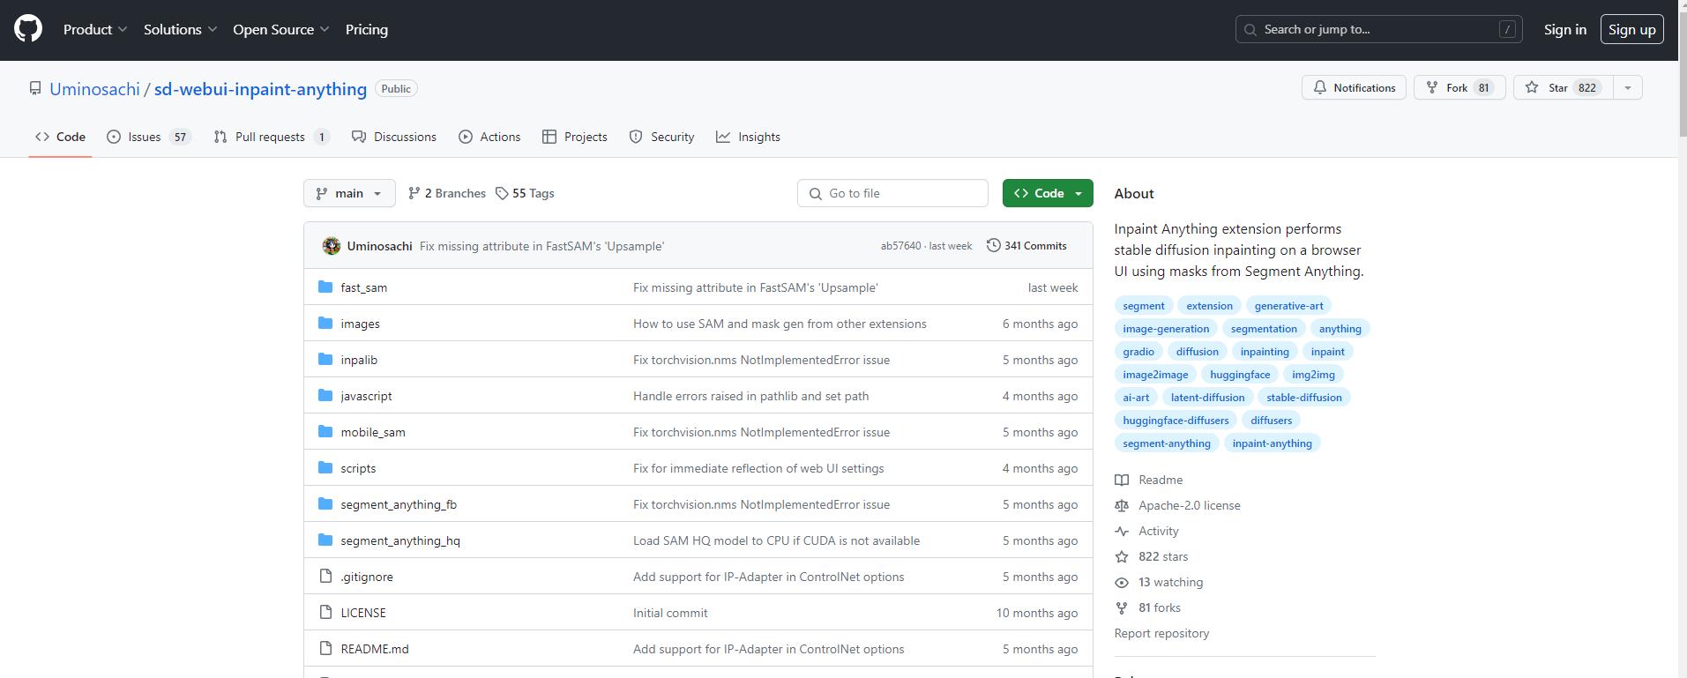Click the fast_sam folder icon
Viewport: 1687px width, 678px height.
pos(325,287)
